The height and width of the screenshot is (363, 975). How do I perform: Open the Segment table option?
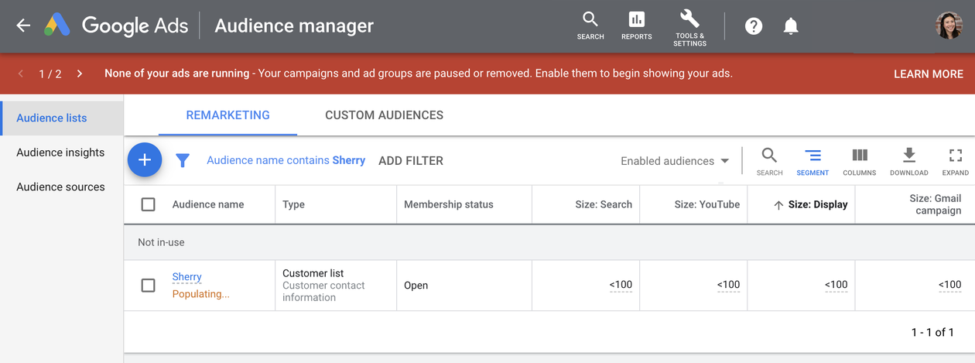tap(812, 161)
